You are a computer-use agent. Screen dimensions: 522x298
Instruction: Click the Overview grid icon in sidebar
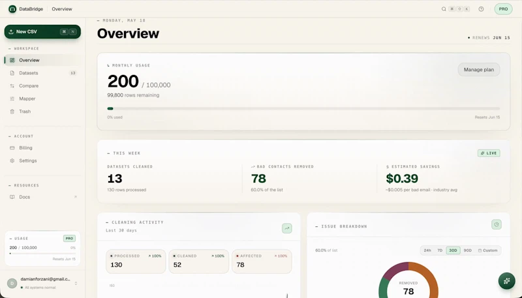tap(12, 60)
